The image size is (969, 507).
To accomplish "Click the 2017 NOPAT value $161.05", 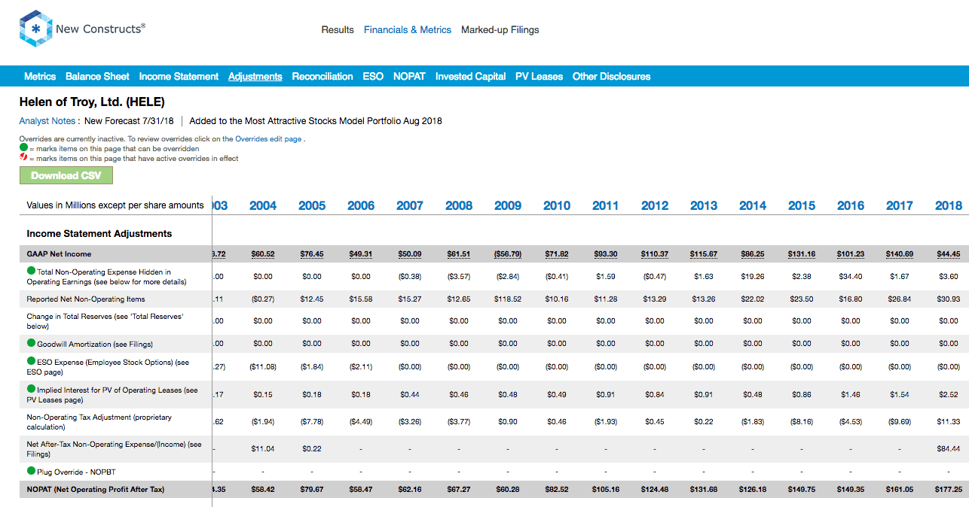I will (900, 490).
